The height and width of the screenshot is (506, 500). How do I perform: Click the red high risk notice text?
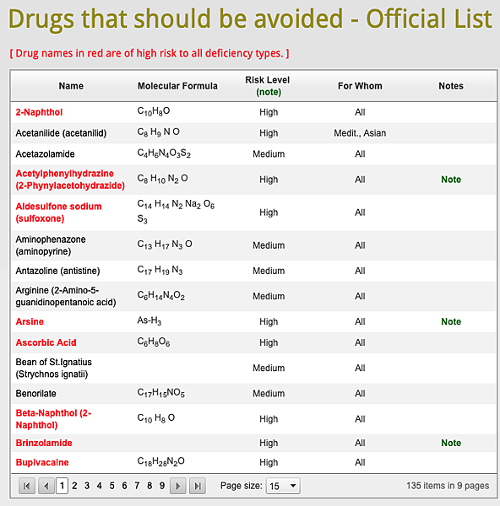pyautogui.click(x=149, y=53)
